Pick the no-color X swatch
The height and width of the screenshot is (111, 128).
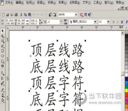[x=126, y=32]
